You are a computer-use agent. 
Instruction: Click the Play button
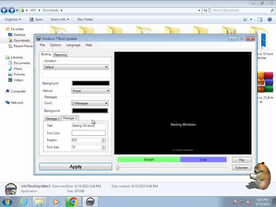242,160
